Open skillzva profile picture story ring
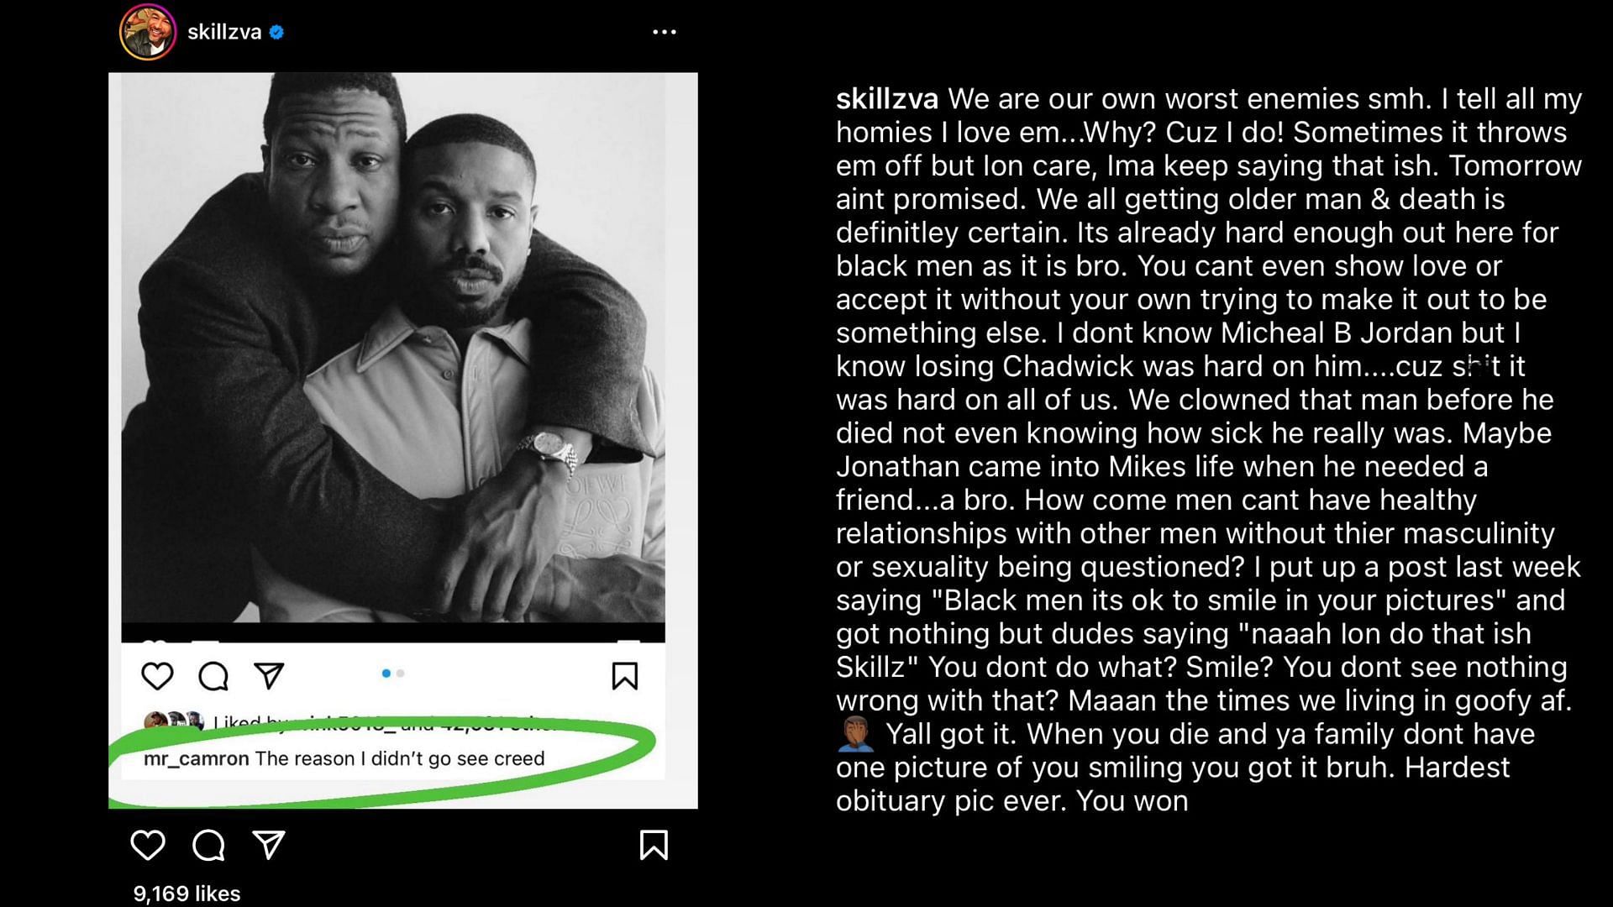This screenshot has width=1613, height=907. click(x=148, y=32)
